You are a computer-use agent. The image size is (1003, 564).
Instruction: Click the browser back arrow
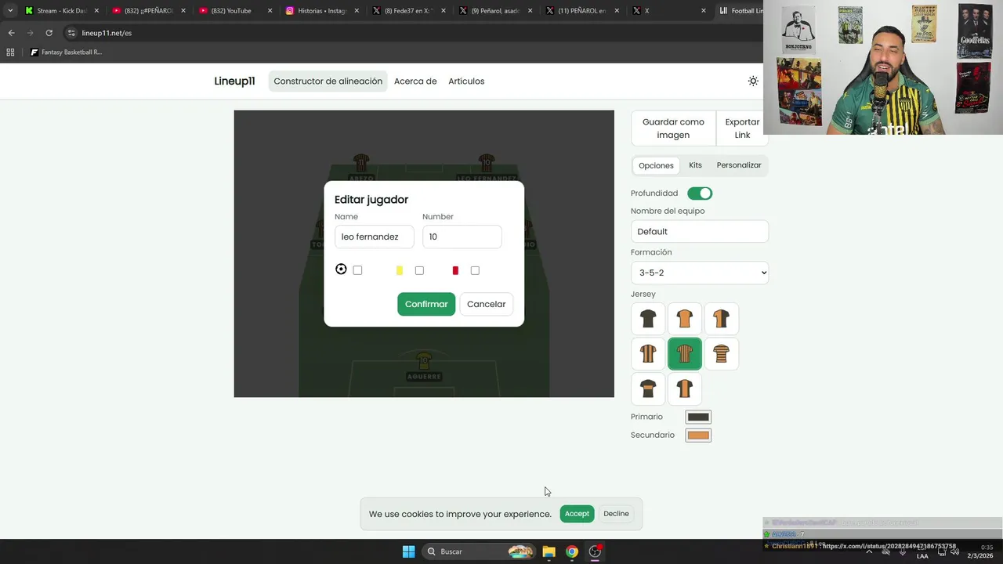11,33
